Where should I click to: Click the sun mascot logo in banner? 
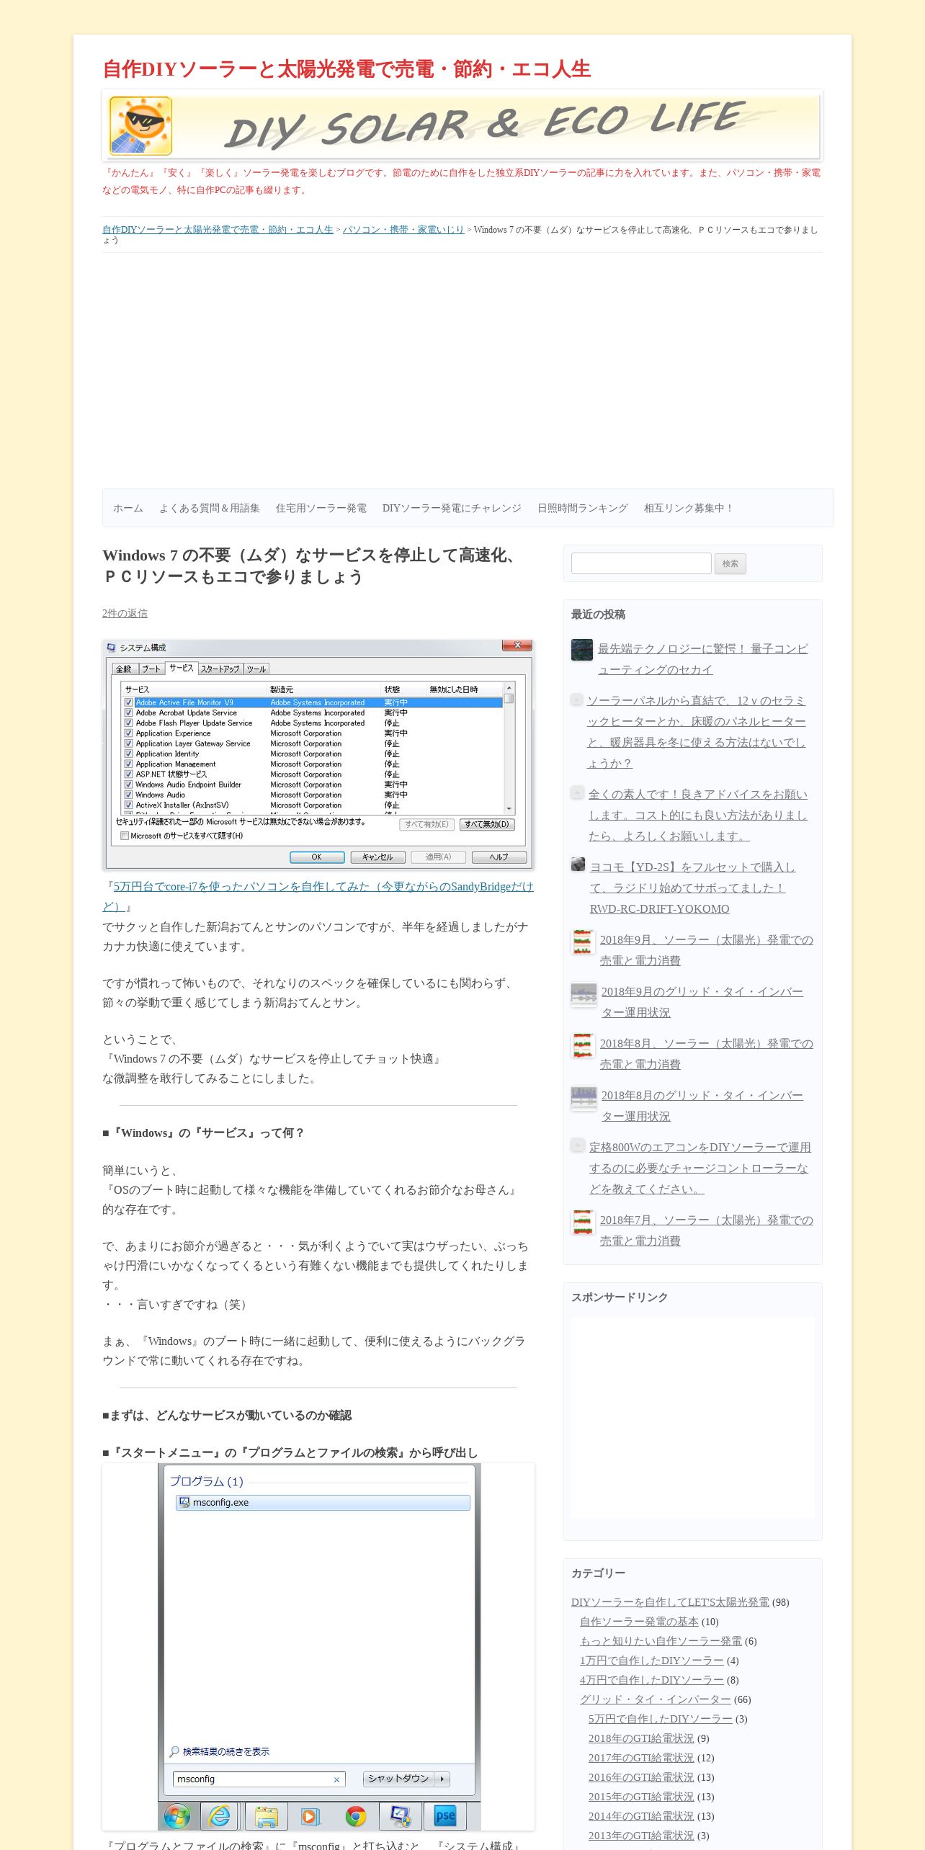coord(140,126)
